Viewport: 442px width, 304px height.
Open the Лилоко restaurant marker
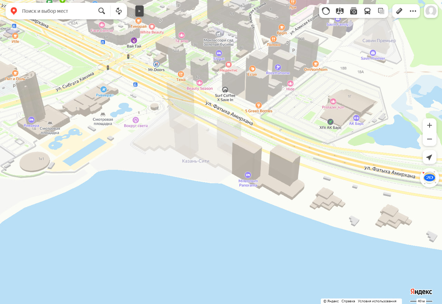point(273,39)
